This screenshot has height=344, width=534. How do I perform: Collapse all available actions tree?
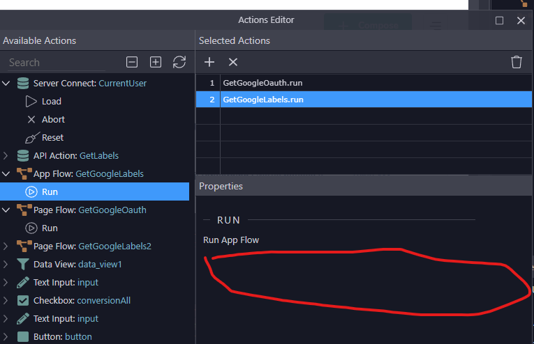[x=132, y=62]
